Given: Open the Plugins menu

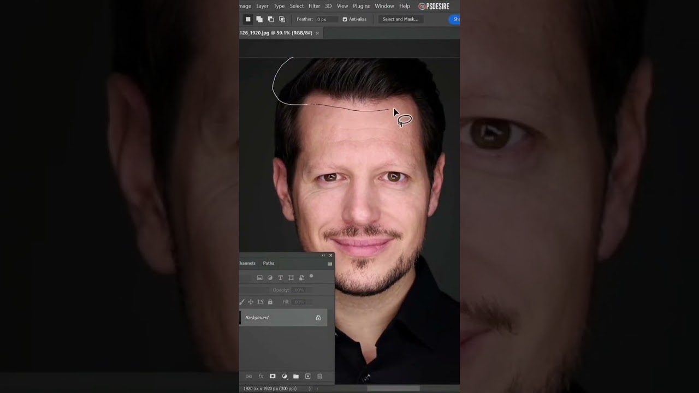Looking at the screenshot, I should [361, 6].
